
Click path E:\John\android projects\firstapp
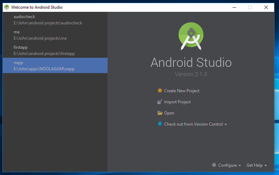(x=44, y=54)
